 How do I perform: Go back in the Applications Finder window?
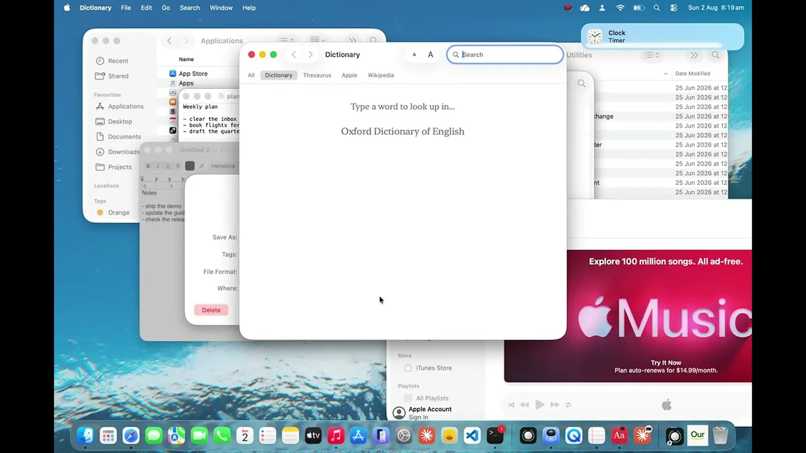(x=169, y=41)
